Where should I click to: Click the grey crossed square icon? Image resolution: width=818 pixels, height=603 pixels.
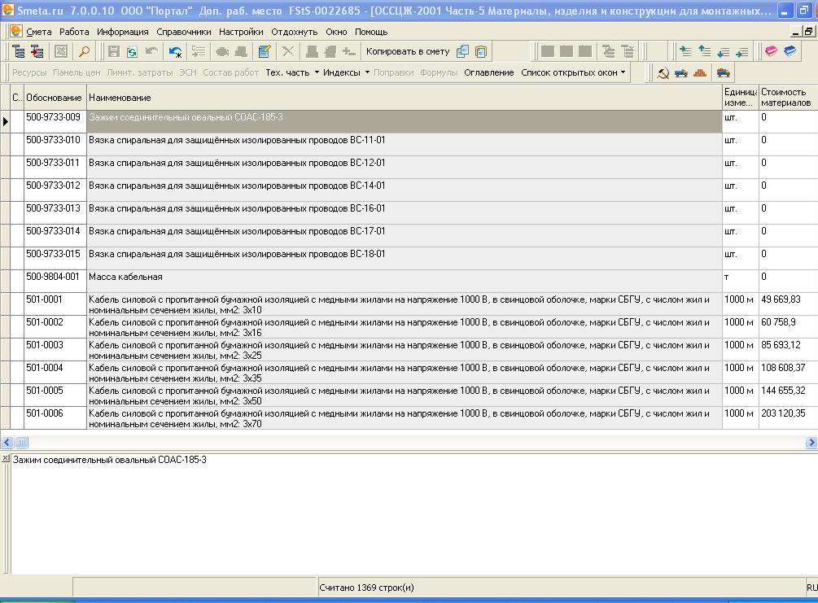61,51
